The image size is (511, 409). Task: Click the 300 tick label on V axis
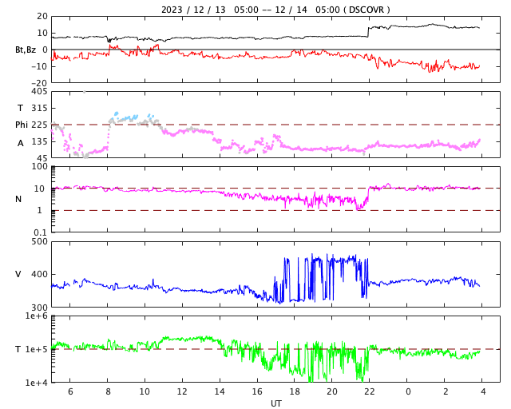pos(39,308)
